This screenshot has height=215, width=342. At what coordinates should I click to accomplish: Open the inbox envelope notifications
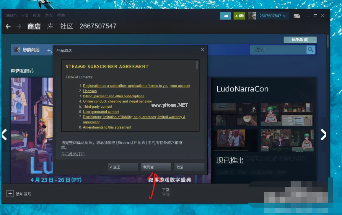[239, 16]
